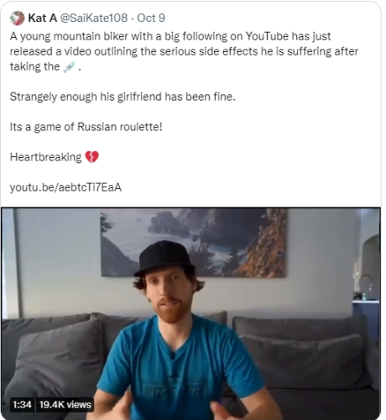Viewport: 386px width, 420px height.
Task: Click the 19.4K views label
Action: pyautogui.click(x=65, y=404)
